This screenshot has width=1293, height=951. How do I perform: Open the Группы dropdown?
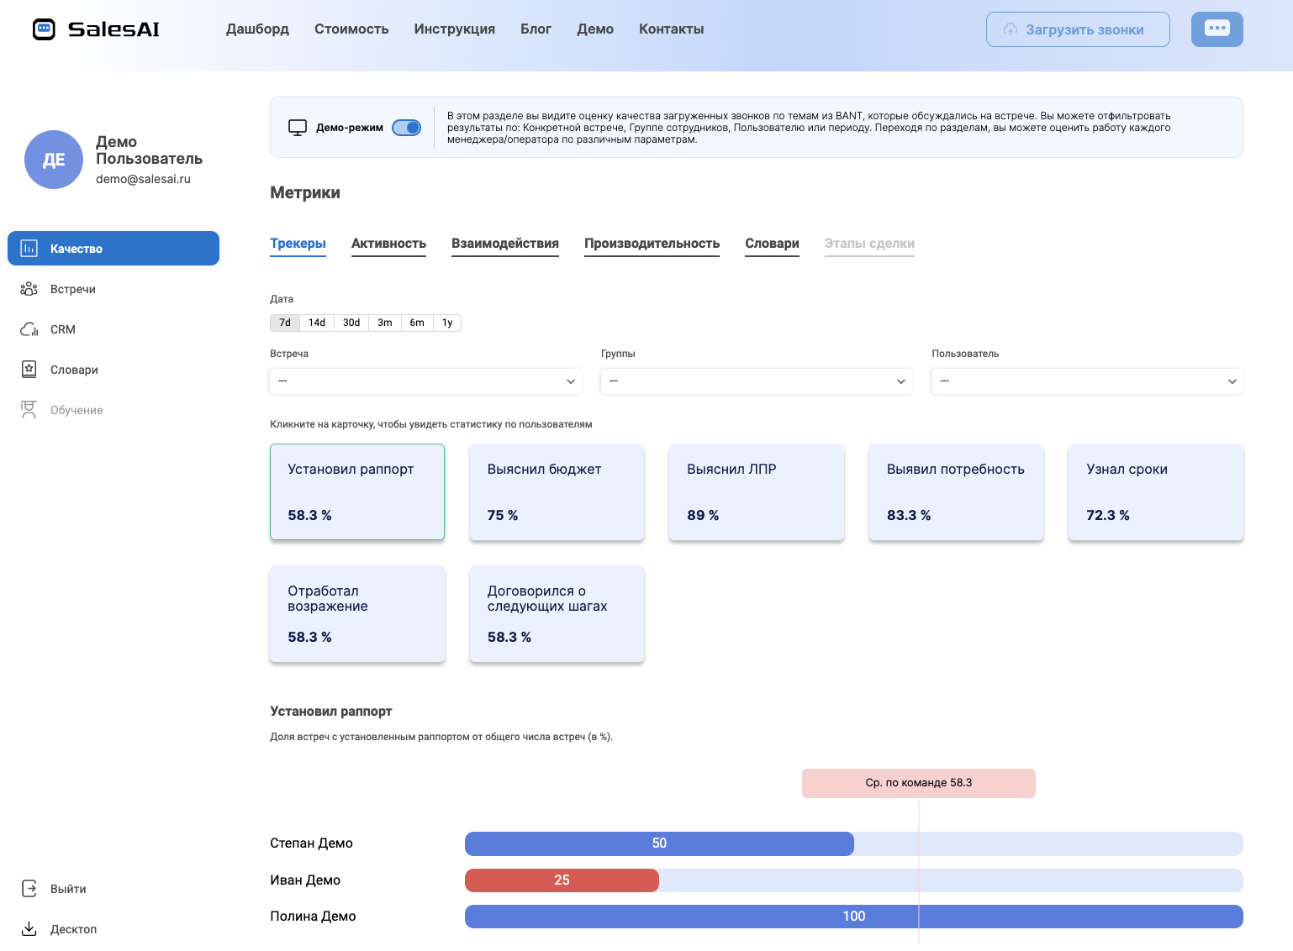click(756, 381)
